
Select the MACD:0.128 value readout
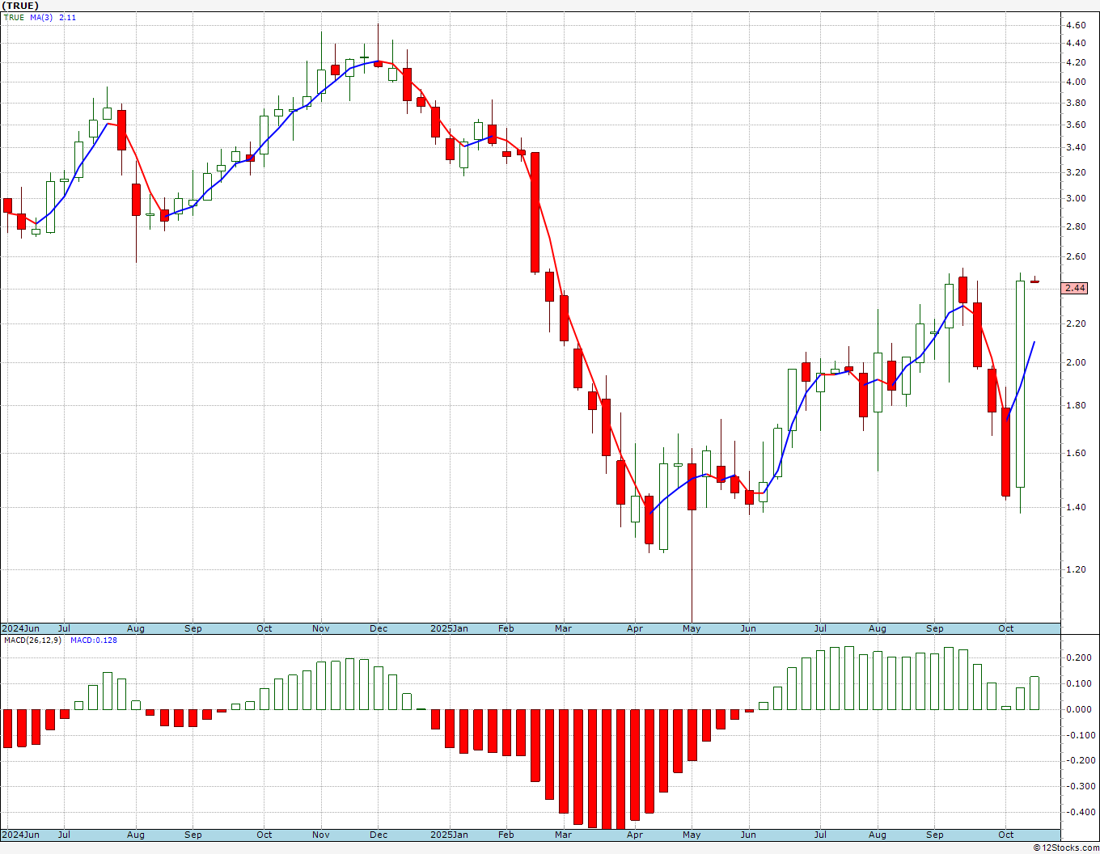94,640
